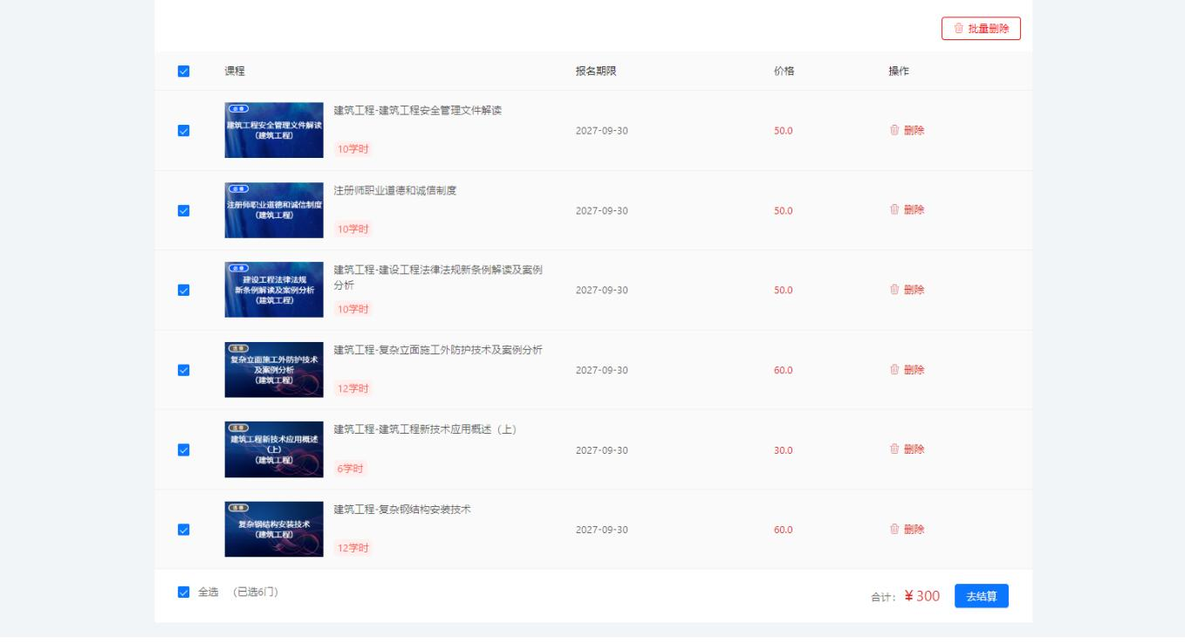Uncheck the 复杂钢结构安装技术 course checkbox
1185x644 pixels.
[x=183, y=530]
